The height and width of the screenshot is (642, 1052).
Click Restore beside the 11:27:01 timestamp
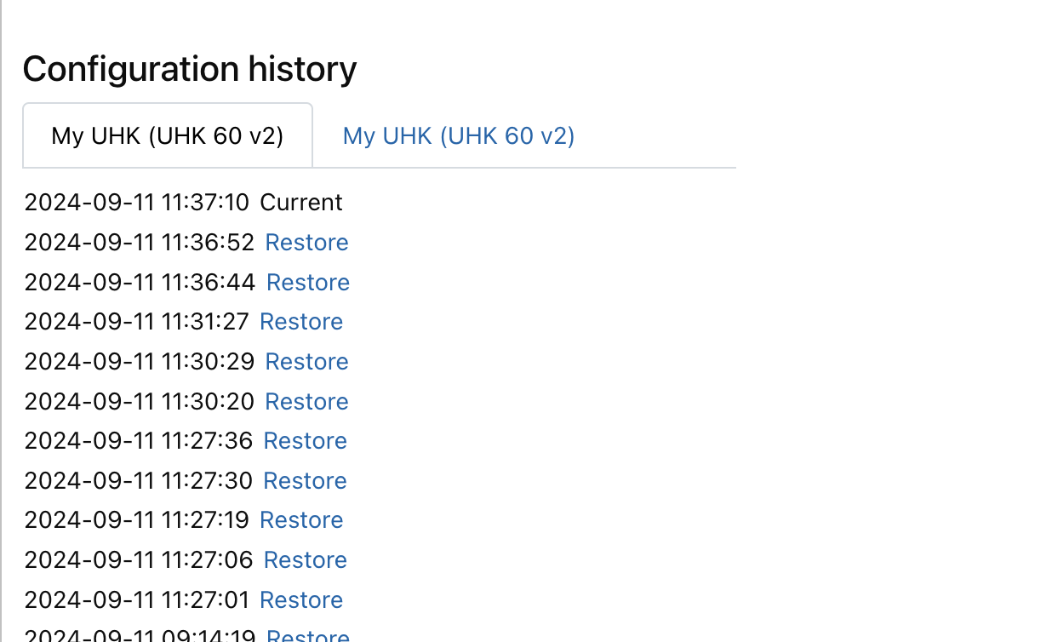[x=301, y=600]
